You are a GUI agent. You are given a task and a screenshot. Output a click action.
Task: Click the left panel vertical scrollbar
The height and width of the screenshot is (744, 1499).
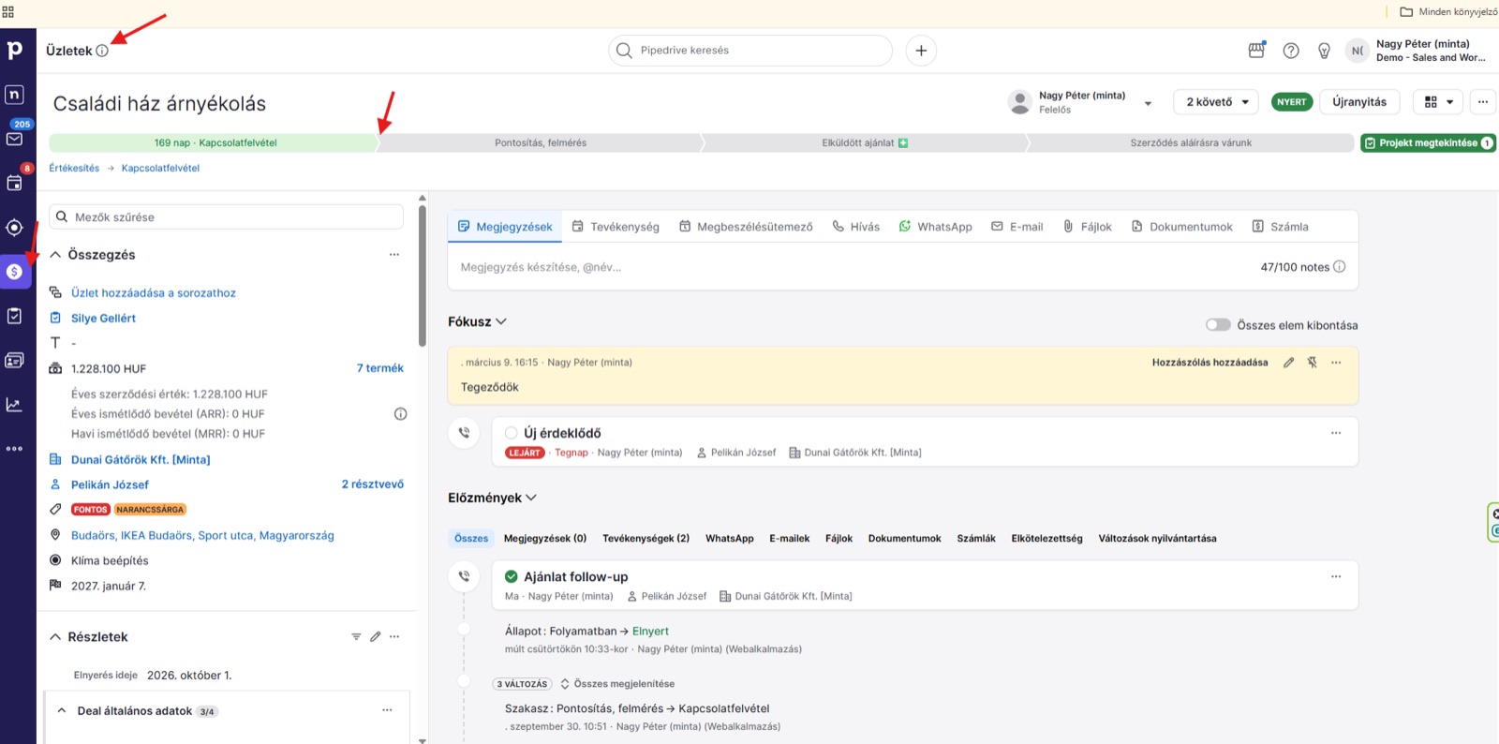tap(422, 276)
